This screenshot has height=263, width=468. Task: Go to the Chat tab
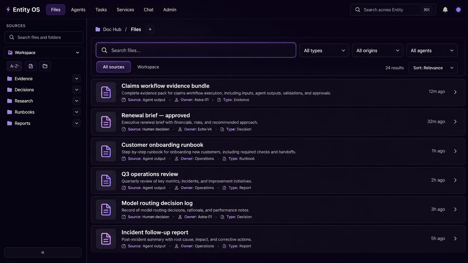pyautogui.click(x=149, y=10)
